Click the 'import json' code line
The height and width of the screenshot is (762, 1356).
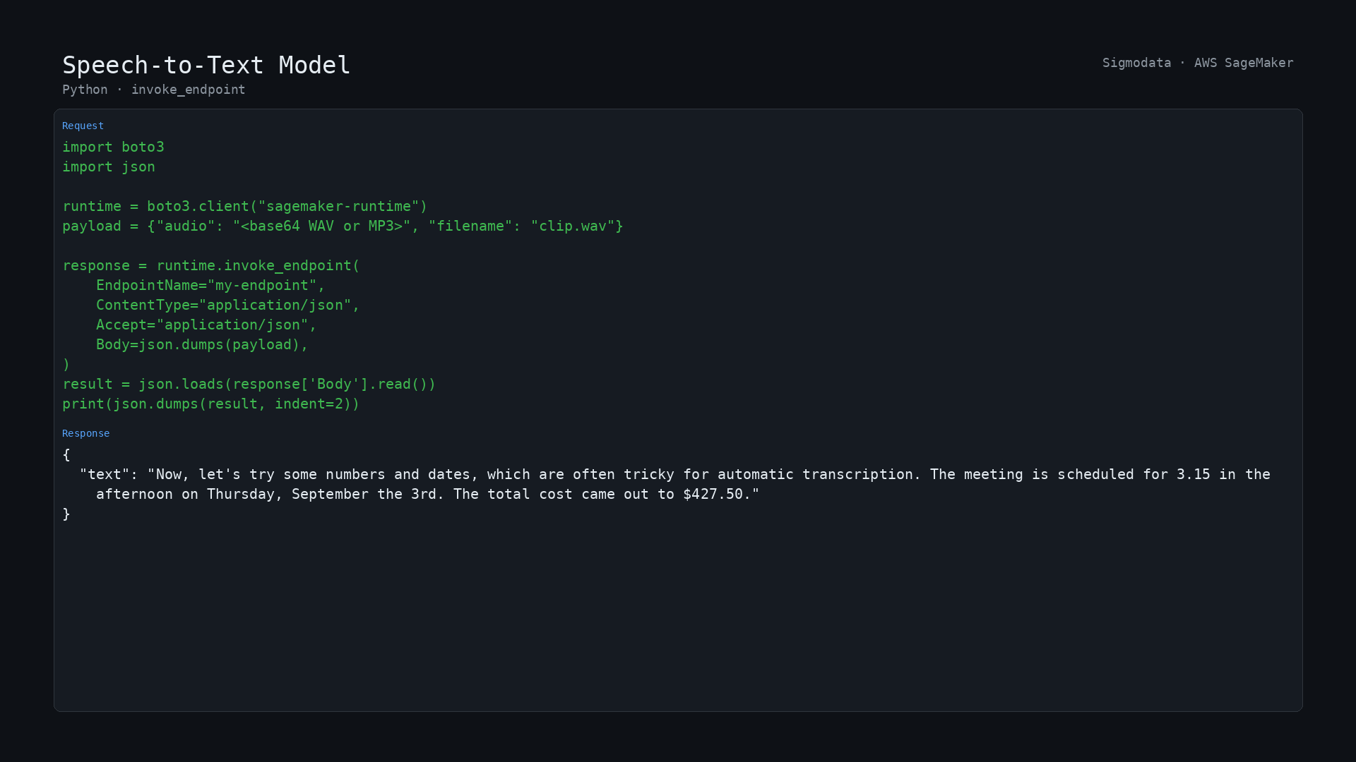pos(109,167)
